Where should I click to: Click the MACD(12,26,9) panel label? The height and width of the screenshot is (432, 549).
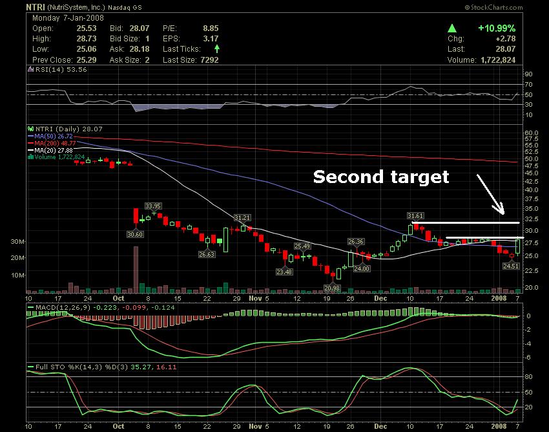coord(63,308)
